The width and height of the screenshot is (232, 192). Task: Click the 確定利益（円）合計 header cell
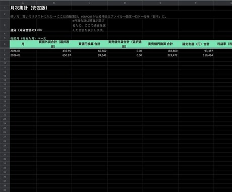[x=196, y=44]
